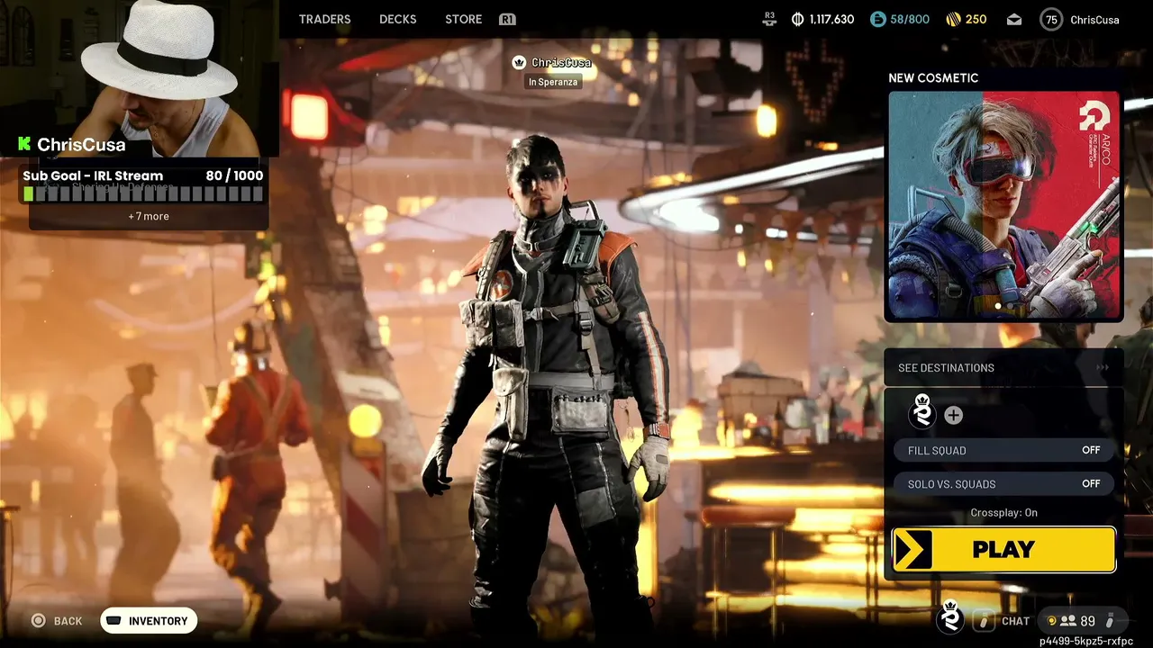Expand the '+7 more' goals row
Image resolution: width=1153 pixels, height=648 pixels.
(x=149, y=216)
